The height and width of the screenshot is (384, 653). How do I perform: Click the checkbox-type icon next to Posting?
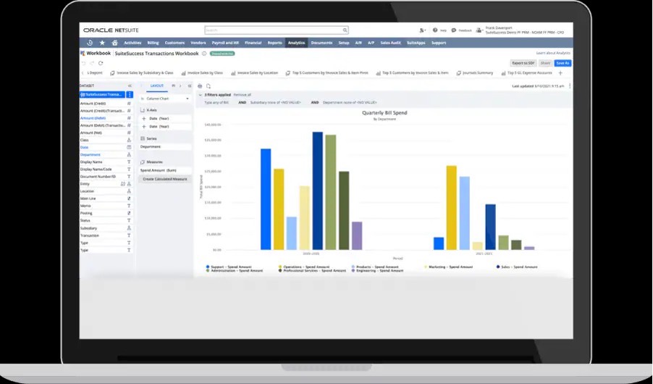point(129,213)
